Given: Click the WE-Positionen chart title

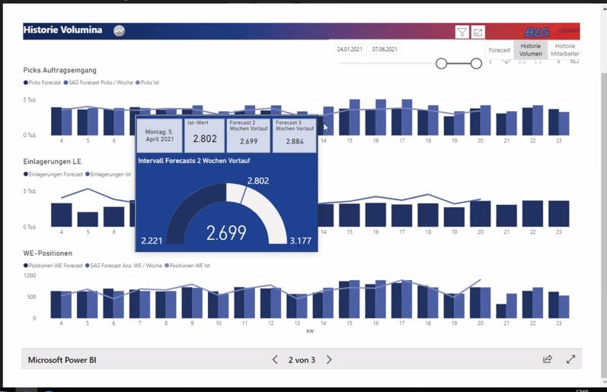Looking at the screenshot, I should click(48, 253).
